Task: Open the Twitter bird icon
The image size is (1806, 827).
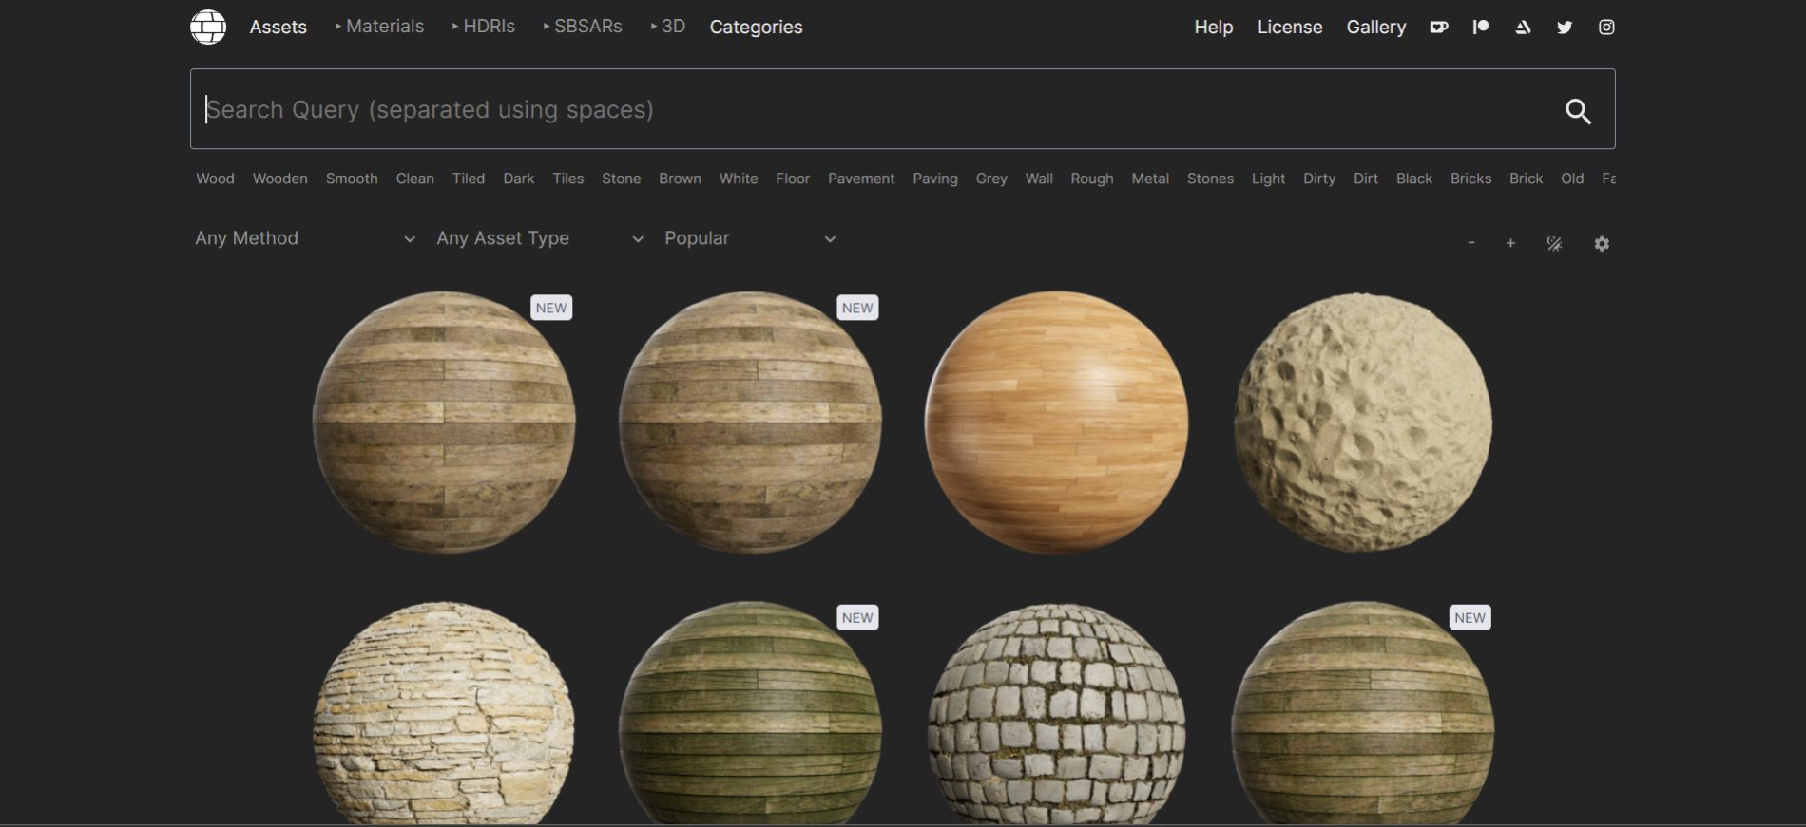Action: coord(1565,27)
